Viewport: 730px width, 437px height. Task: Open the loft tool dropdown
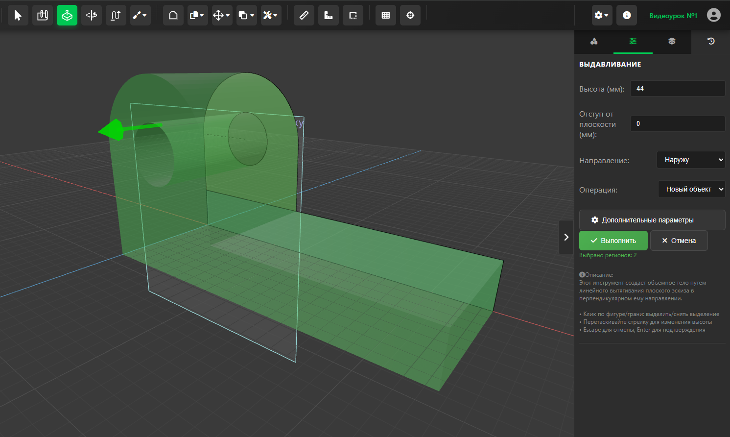click(141, 15)
